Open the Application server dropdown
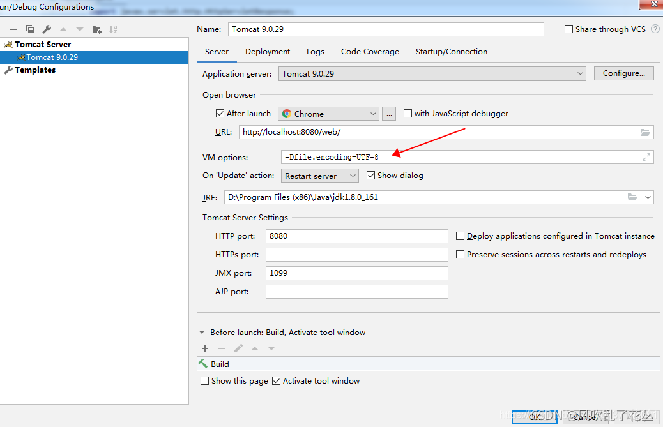The width and height of the screenshot is (663, 427). [432, 73]
